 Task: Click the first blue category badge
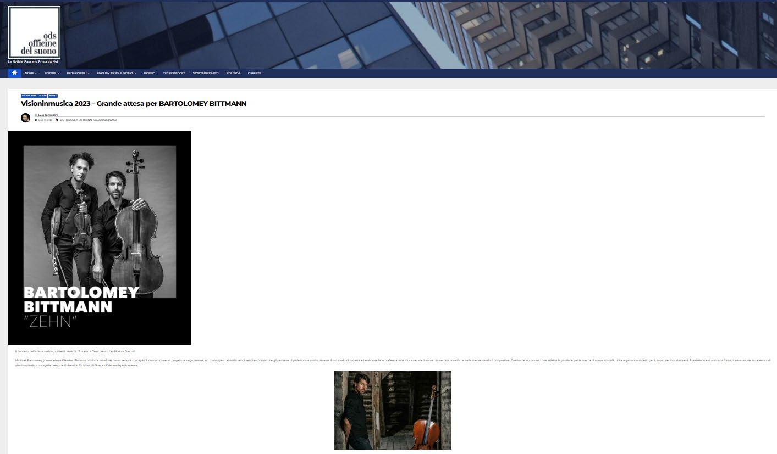[x=34, y=96]
